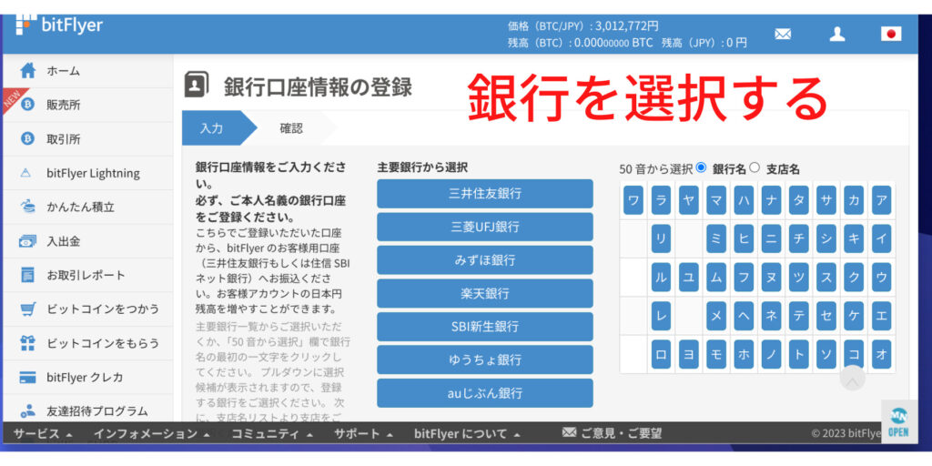Click the 販売所 bitcoin icon
932x466 pixels.
click(27, 105)
